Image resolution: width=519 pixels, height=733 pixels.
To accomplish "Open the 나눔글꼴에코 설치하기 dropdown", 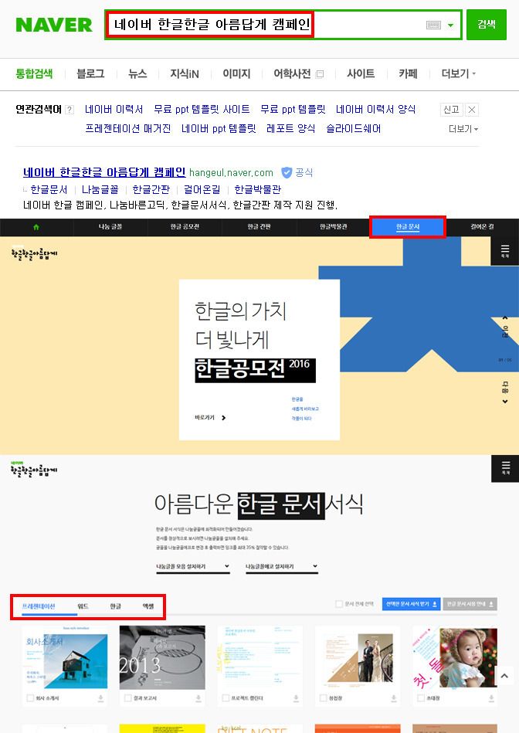I will tap(282, 567).
